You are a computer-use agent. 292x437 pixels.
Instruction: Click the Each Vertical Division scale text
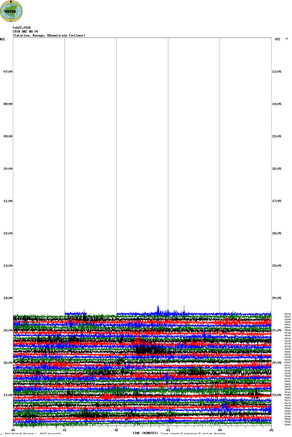[33, 433]
